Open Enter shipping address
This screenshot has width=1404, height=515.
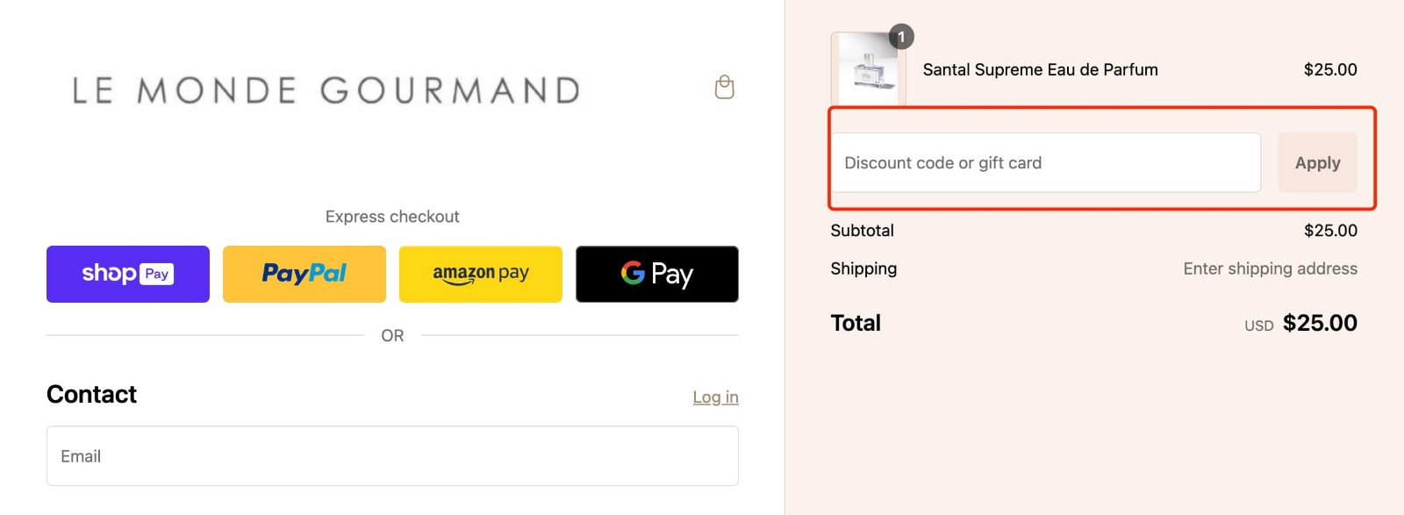point(1270,268)
